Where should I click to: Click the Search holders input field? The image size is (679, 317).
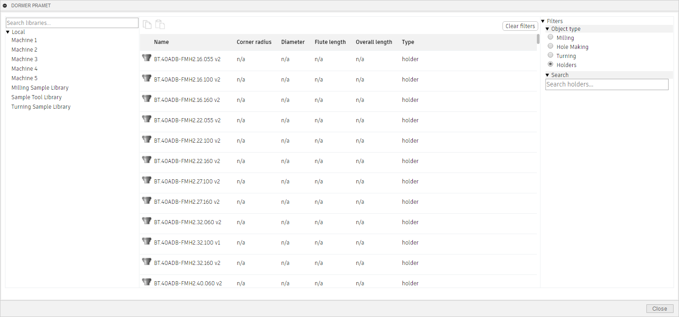(607, 84)
